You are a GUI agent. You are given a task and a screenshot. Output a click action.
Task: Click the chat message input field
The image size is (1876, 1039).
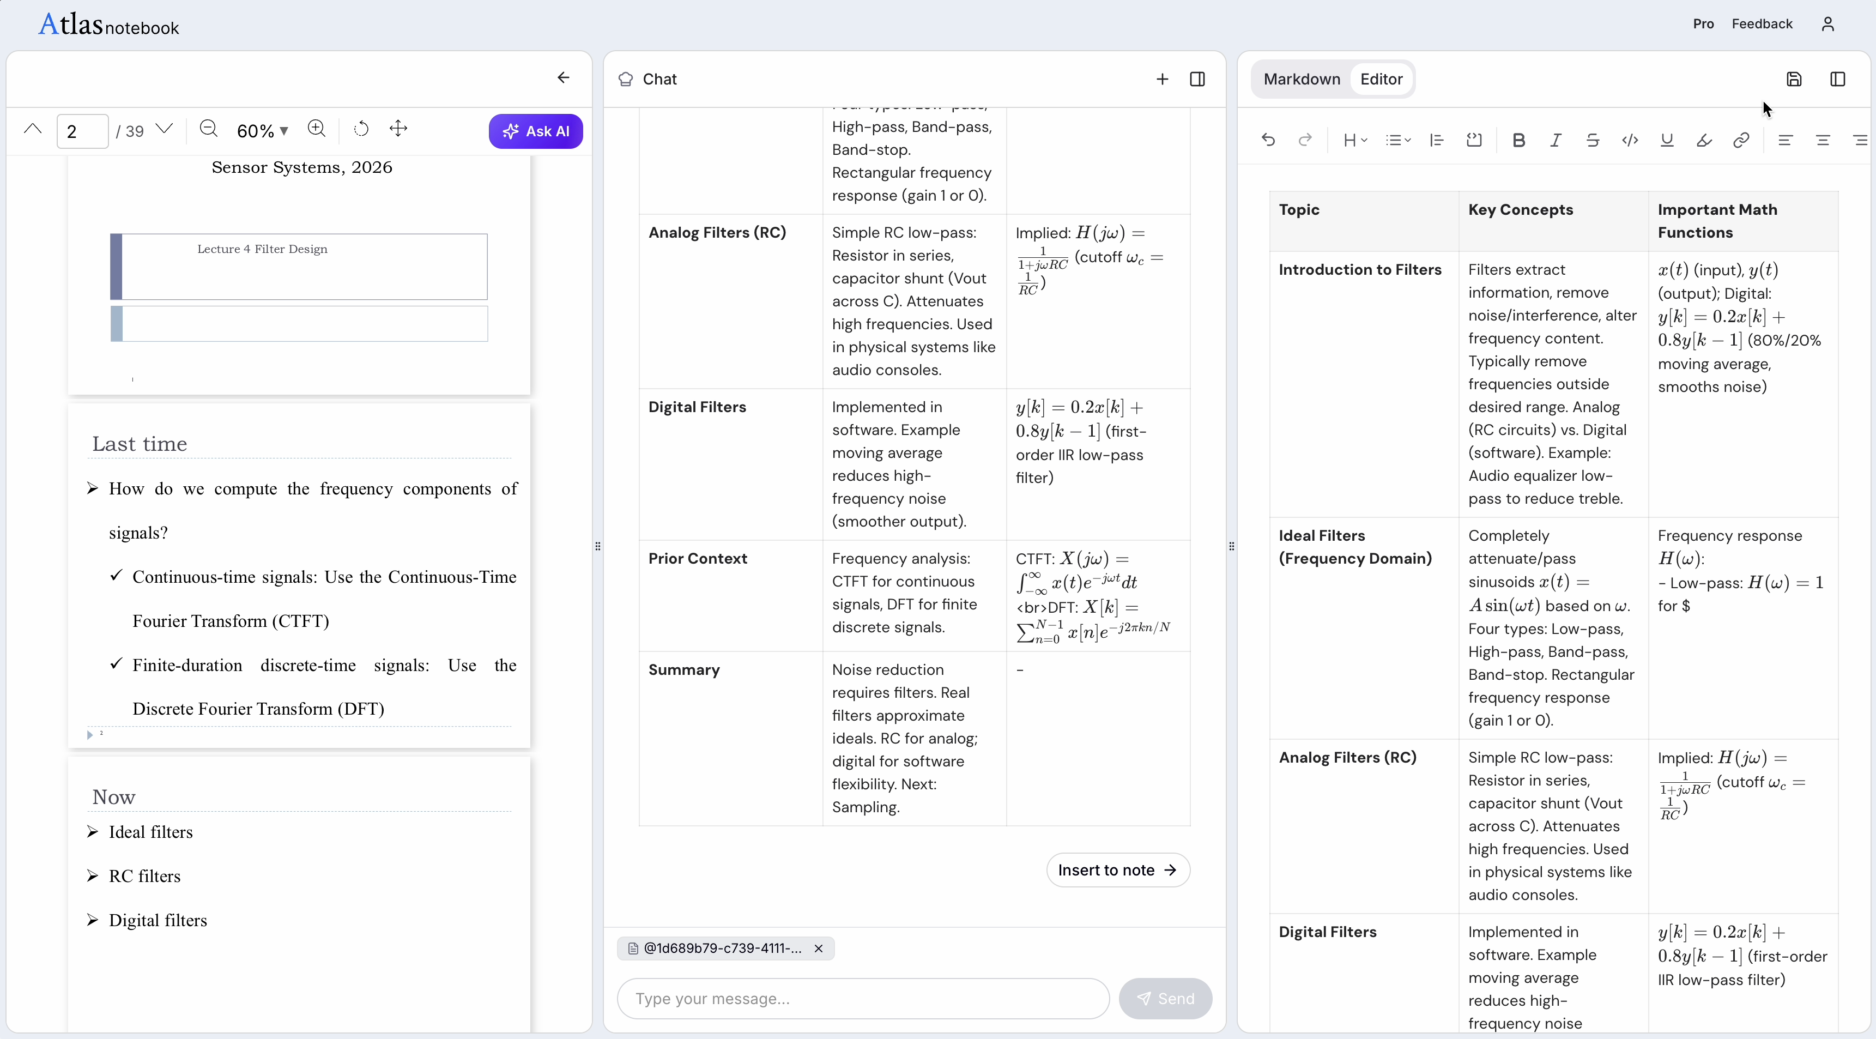click(x=863, y=998)
